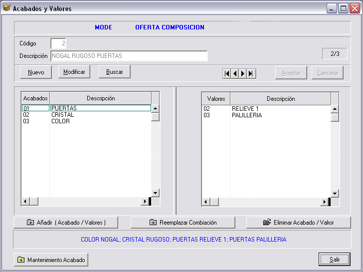This screenshot has height=272, width=363.
Task: Click Acabados code 01 cell
Action: coord(36,108)
